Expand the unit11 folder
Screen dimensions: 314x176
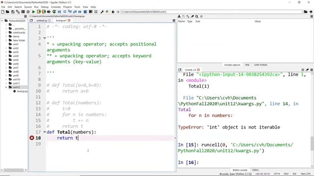click(6, 84)
